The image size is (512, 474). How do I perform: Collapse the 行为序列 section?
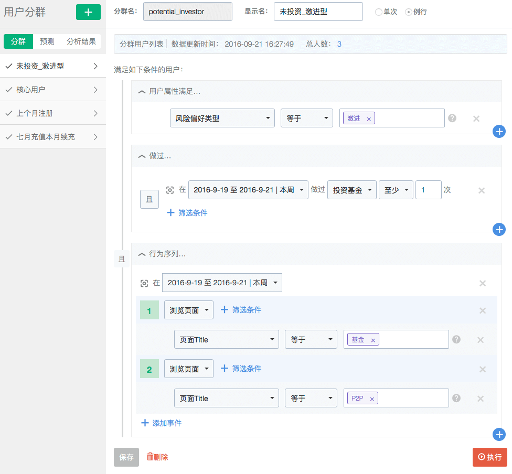[x=142, y=254]
